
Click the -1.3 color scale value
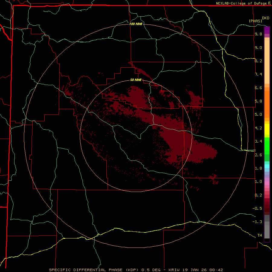(257, 222)
